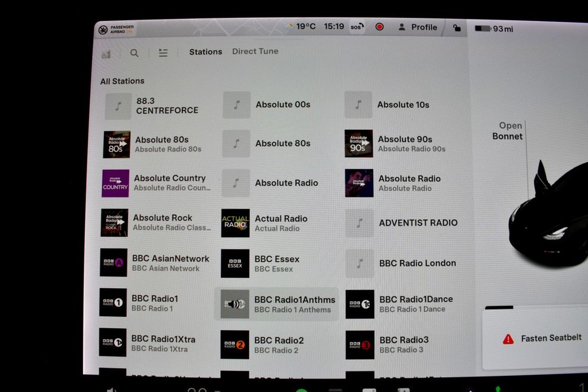Tap the radio signal source icon

[x=106, y=54]
